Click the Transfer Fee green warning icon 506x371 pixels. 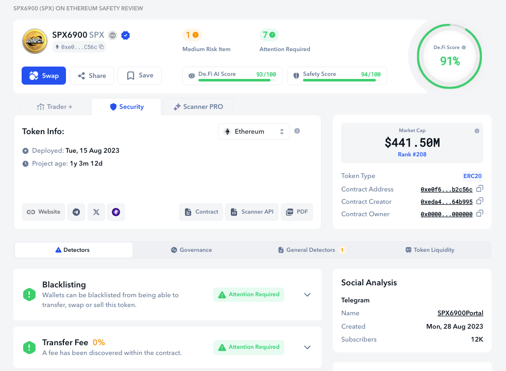click(29, 347)
